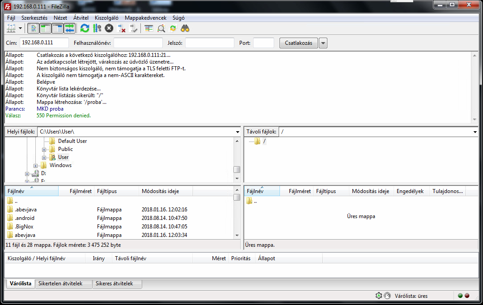
Task: Select the Windows folder in local tree
Action: 60,165
